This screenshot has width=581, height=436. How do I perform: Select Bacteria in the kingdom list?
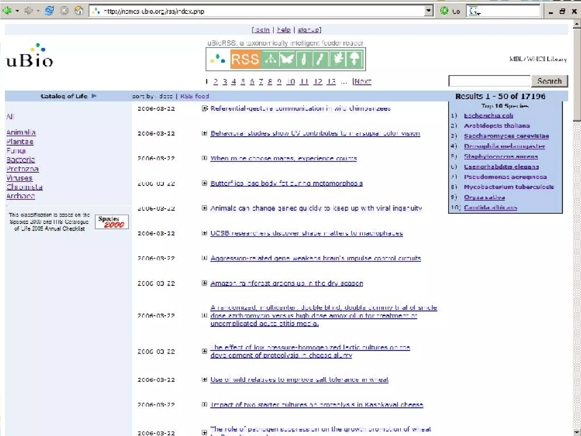[x=20, y=160]
